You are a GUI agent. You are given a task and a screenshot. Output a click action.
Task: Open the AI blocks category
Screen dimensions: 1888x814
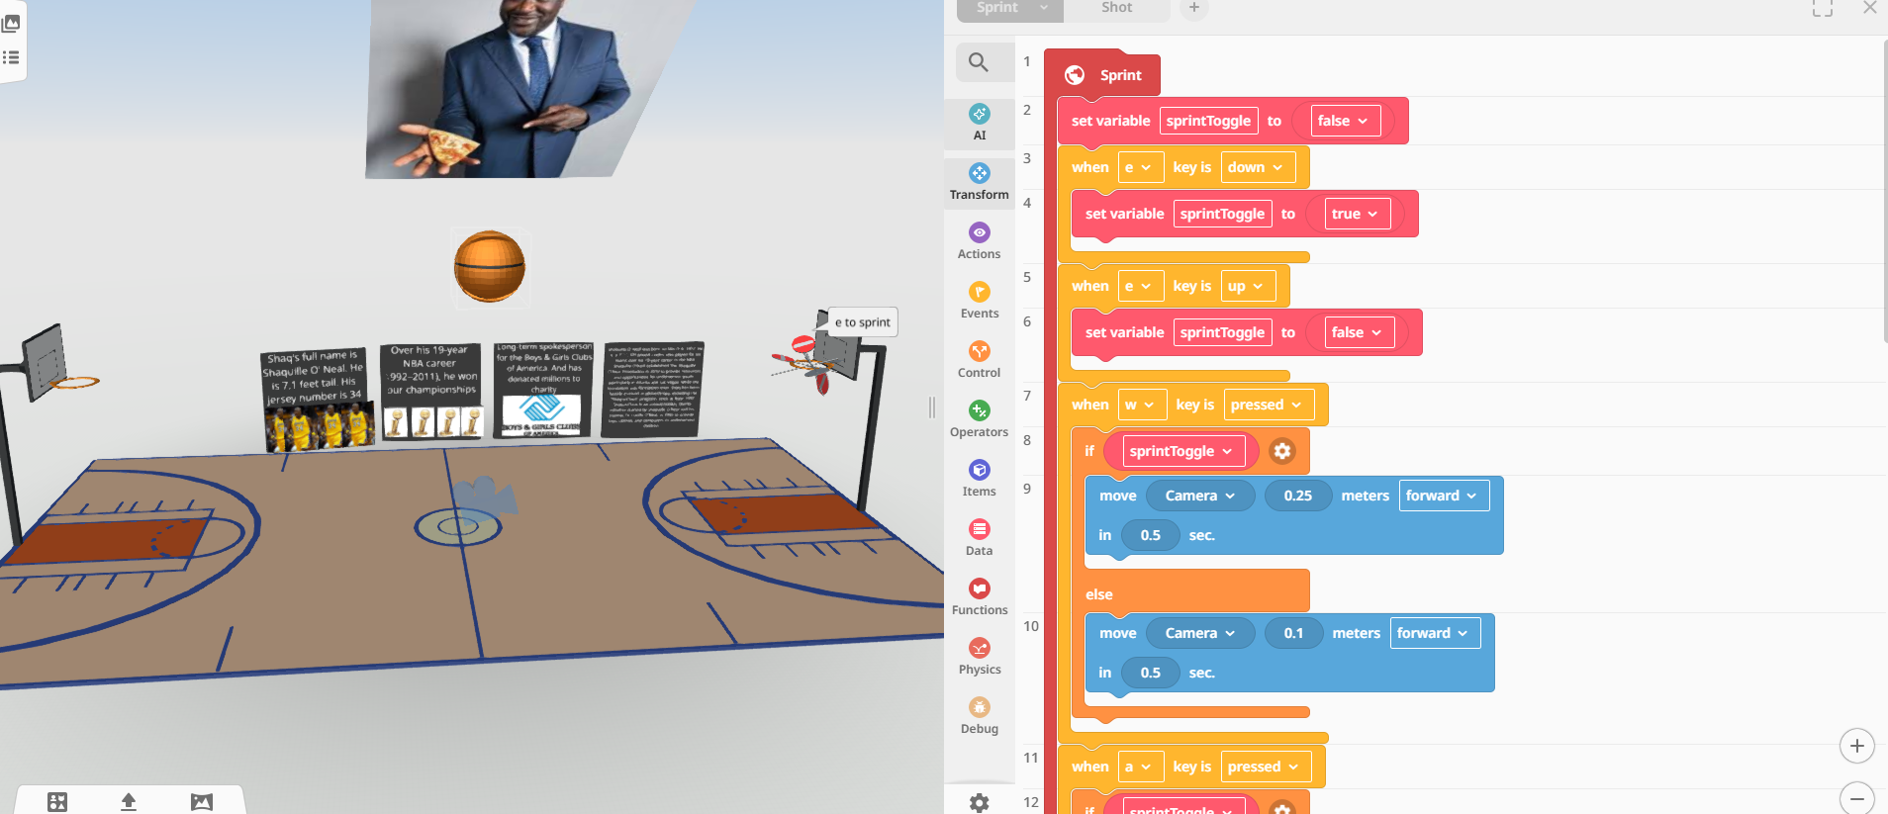click(980, 123)
